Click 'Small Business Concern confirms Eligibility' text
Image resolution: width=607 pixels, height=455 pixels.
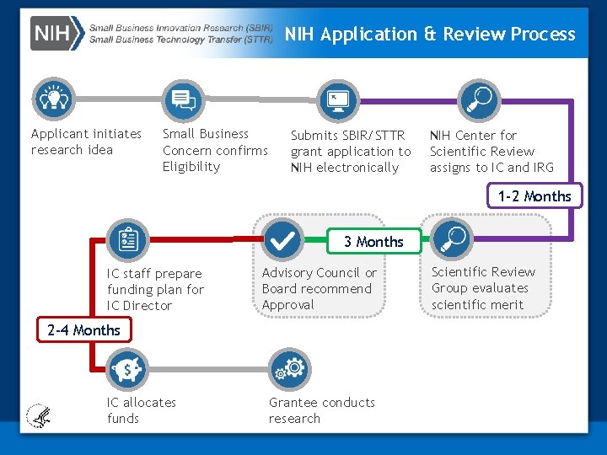coord(215,150)
